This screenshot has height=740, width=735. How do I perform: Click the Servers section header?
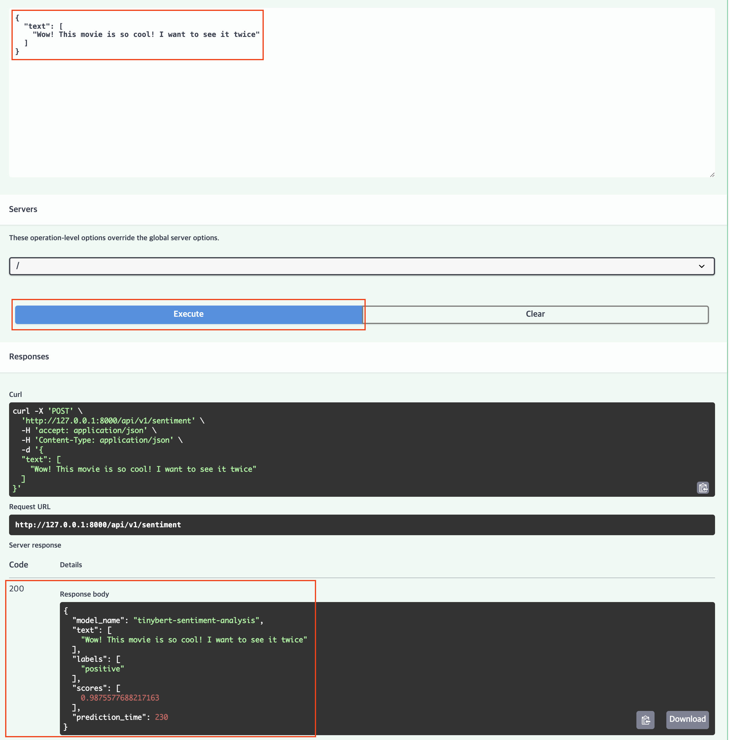[23, 209]
